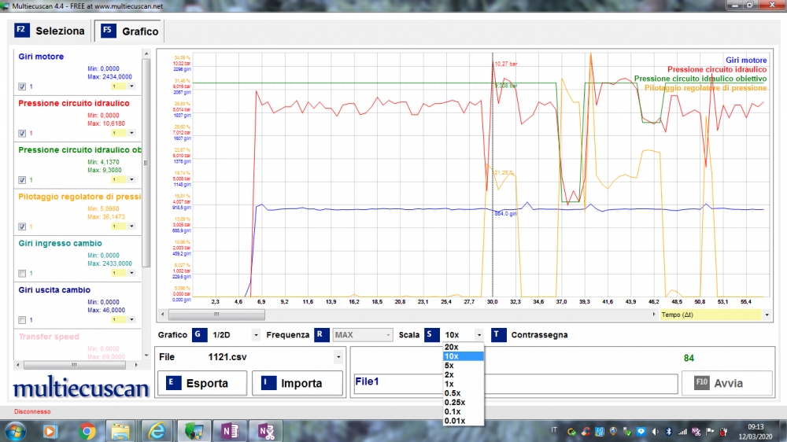This screenshot has height=442, width=787.
Task: Click the File1 text field
Action: pos(515,384)
